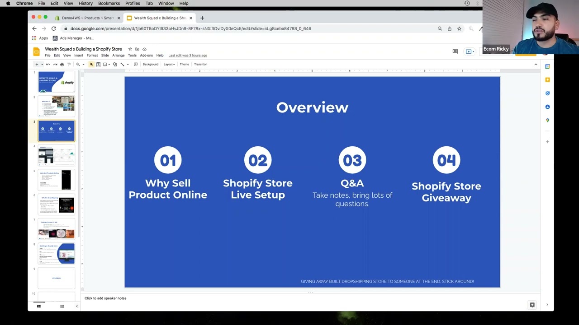This screenshot has width=579, height=325.
Task: Open the Insert image dropdown arrow
Action: coord(109,65)
